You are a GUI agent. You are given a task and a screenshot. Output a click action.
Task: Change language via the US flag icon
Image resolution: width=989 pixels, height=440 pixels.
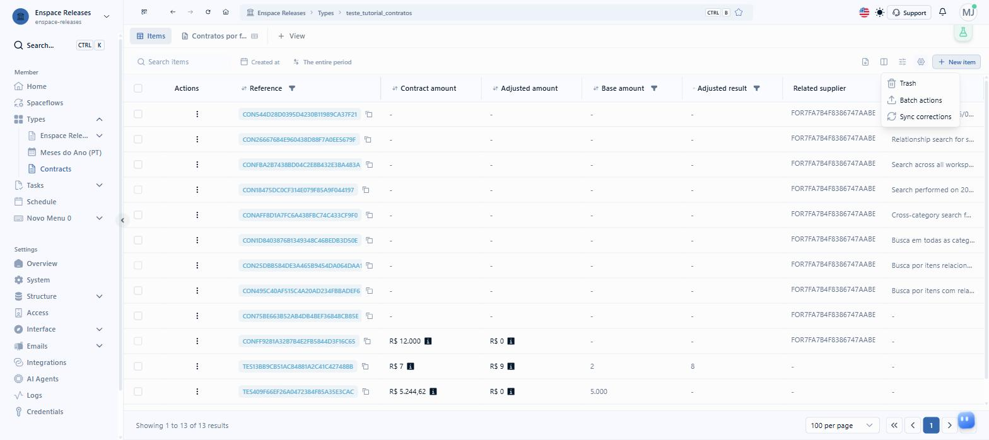point(864,13)
